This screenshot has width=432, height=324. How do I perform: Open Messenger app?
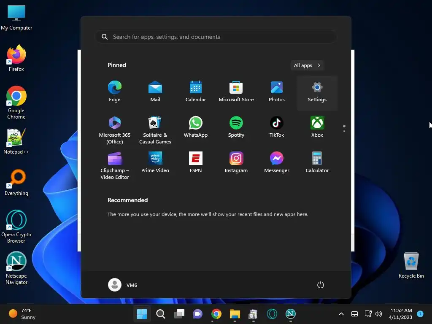coord(277,162)
